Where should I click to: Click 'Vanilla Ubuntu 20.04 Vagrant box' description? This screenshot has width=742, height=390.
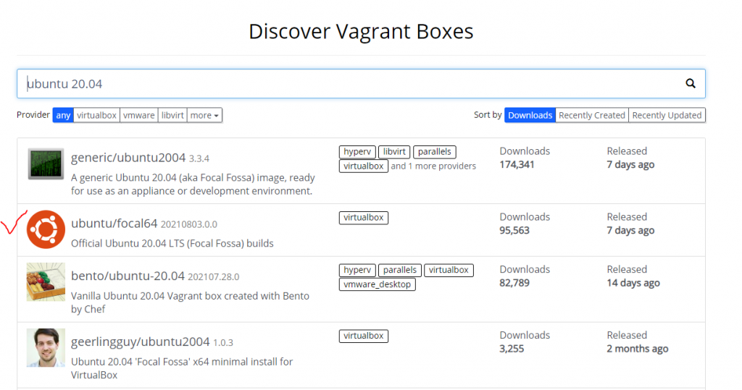[191, 302]
